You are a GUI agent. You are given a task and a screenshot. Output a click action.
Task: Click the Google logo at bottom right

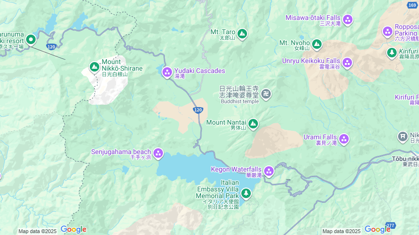[378, 229]
